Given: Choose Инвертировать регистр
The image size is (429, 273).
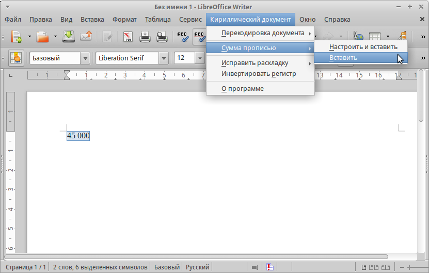Looking at the screenshot, I should click(x=260, y=74).
